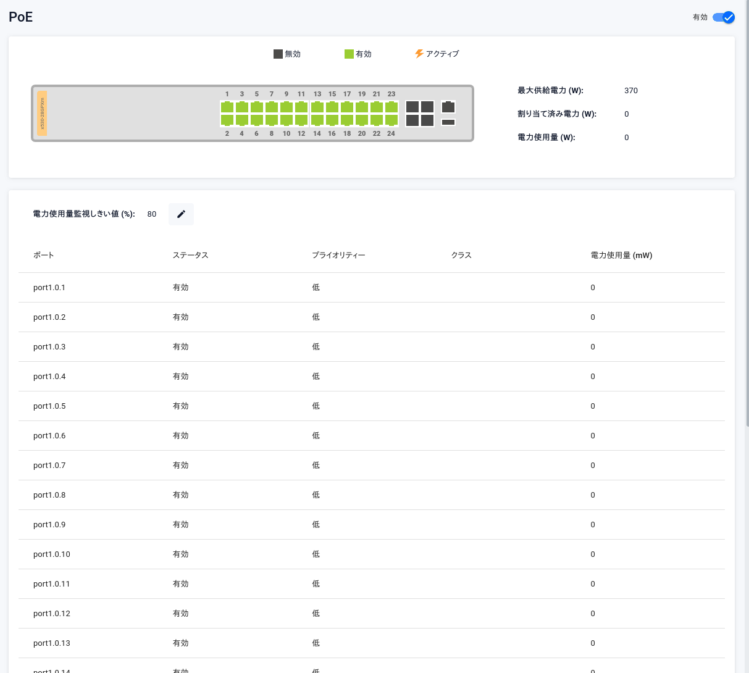Image resolution: width=749 pixels, height=673 pixels.
Task: Select the port1.0.10 row
Action: (52, 554)
